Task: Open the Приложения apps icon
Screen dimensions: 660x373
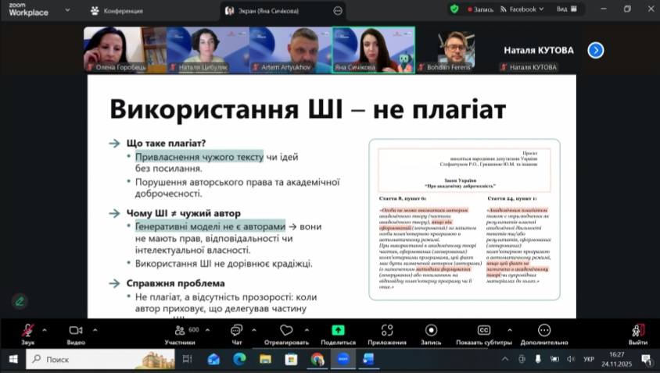Action: click(386, 330)
